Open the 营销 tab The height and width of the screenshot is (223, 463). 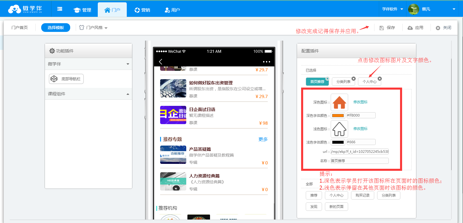coord(142,10)
